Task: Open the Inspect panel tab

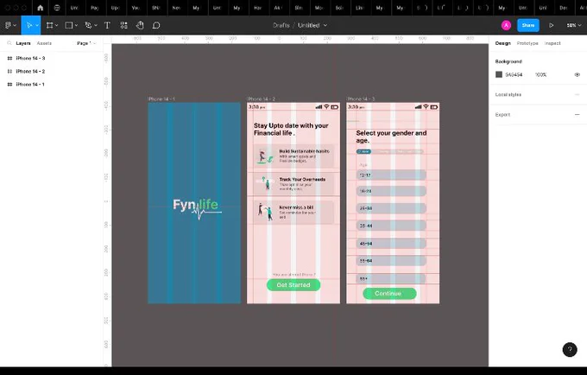Action: pyautogui.click(x=552, y=43)
